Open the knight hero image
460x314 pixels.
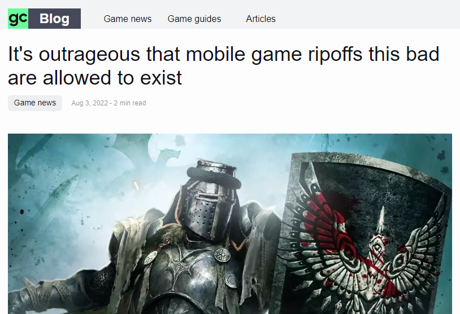pos(230,224)
